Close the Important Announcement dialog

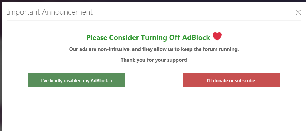pos(298,12)
